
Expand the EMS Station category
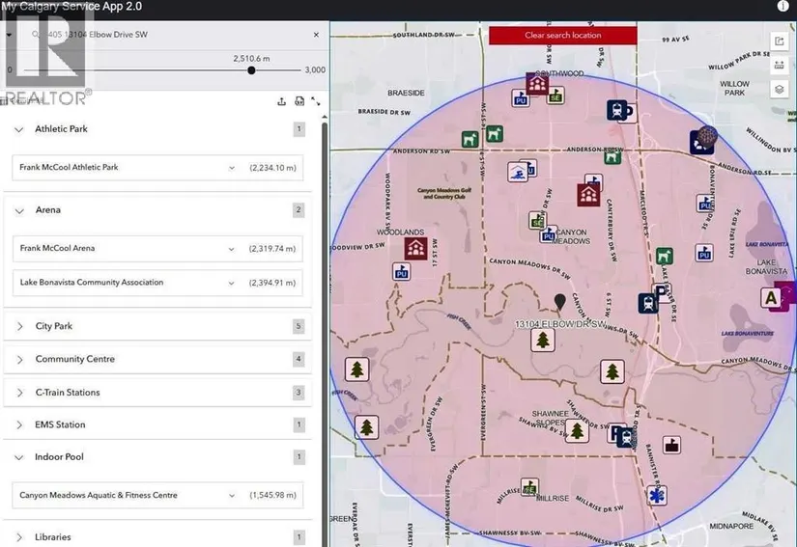[x=19, y=424]
